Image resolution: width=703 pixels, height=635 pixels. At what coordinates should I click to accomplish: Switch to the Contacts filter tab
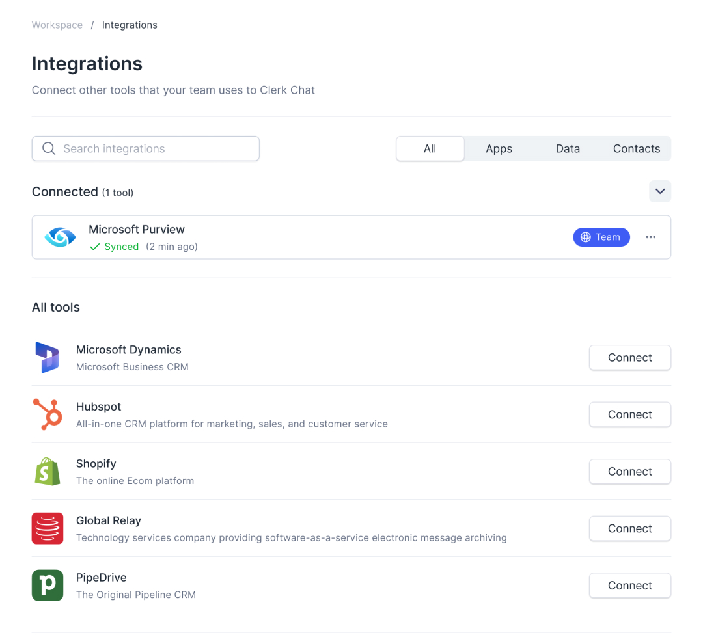[x=637, y=149]
